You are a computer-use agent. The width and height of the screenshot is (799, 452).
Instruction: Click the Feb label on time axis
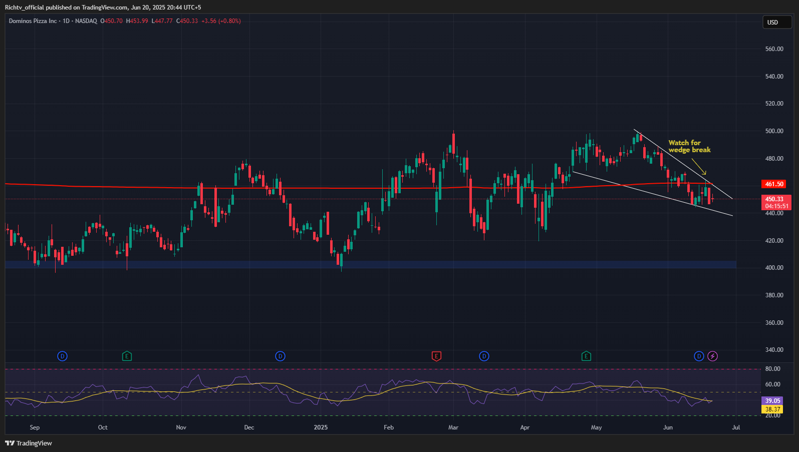pyautogui.click(x=389, y=427)
